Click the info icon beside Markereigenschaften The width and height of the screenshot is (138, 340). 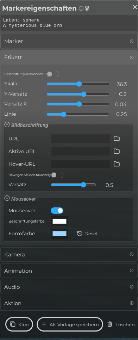click(81, 8)
